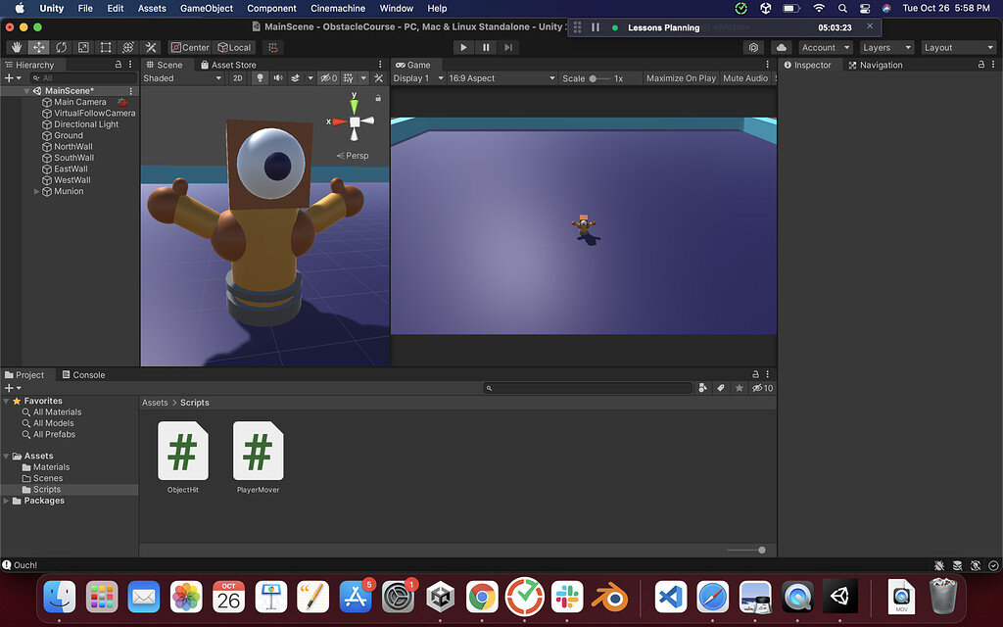Screen dimensions: 1003x627
Task: Open Blender from the Dock
Action: (609, 597)
